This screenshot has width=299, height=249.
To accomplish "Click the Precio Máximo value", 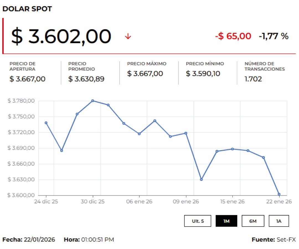I will coord(145,74).
